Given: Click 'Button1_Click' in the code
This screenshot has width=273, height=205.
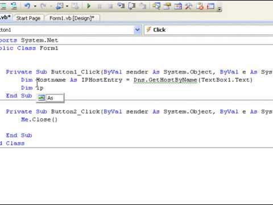Looking at the screenshot, I should (76, 72).
